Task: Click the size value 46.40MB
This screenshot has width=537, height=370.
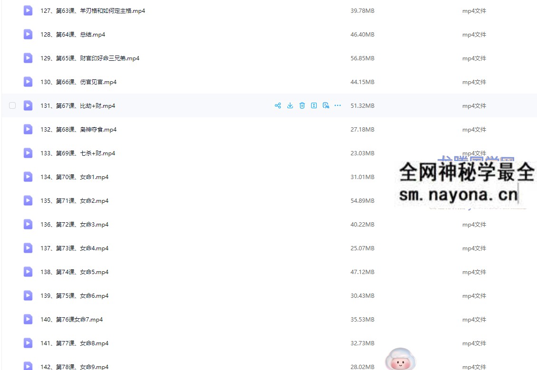Action: pyautogui.click(x=362, y=34)
